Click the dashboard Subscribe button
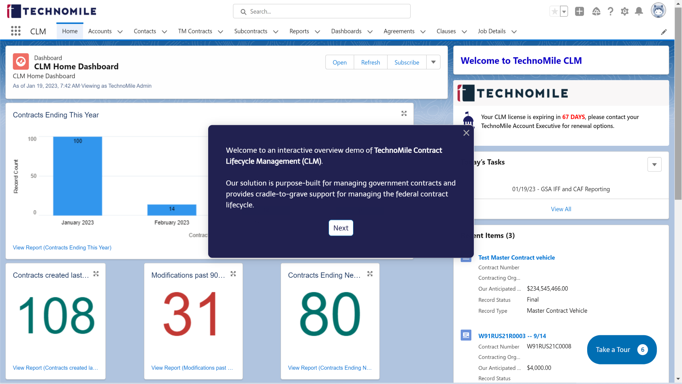The width and height of the screenshot is (682, 384). (407, 62)
